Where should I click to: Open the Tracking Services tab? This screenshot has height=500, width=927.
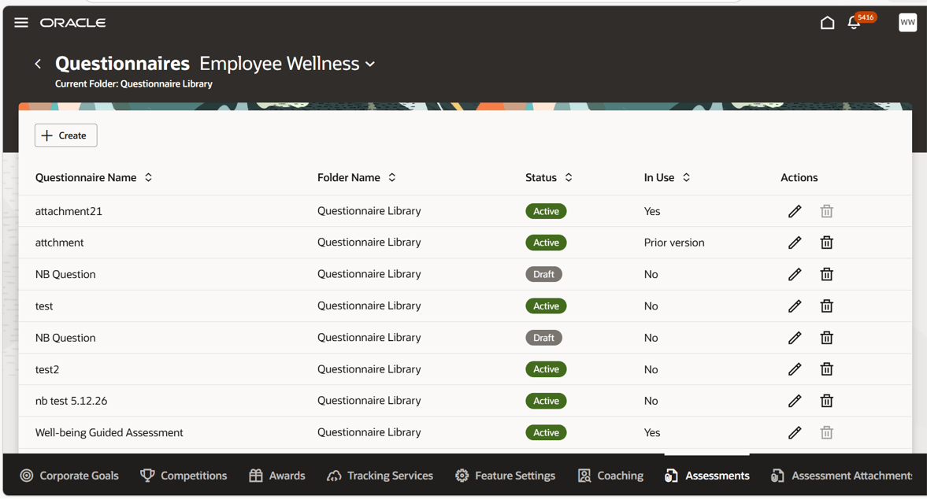pyautogui.click(x=380, y=476)
